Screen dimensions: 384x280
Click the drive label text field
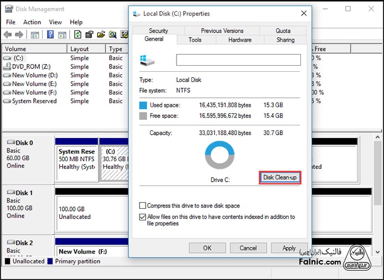[x=238, y=60]
